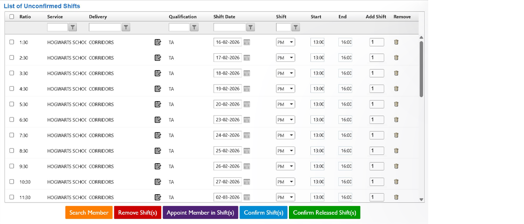Viewport: 524px width, 224px height.
Task: Sort by Qualification column header
Action: click(x=183, y=16)
